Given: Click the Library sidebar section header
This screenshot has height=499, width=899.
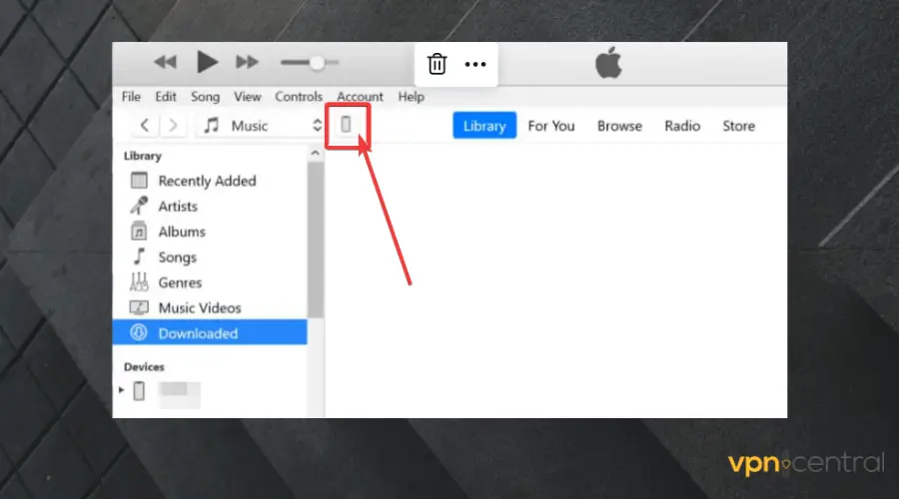Looking at the screenshot, I should click(143, 156).
